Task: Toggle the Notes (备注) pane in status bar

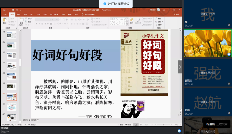Action: [x=120, y=125]
